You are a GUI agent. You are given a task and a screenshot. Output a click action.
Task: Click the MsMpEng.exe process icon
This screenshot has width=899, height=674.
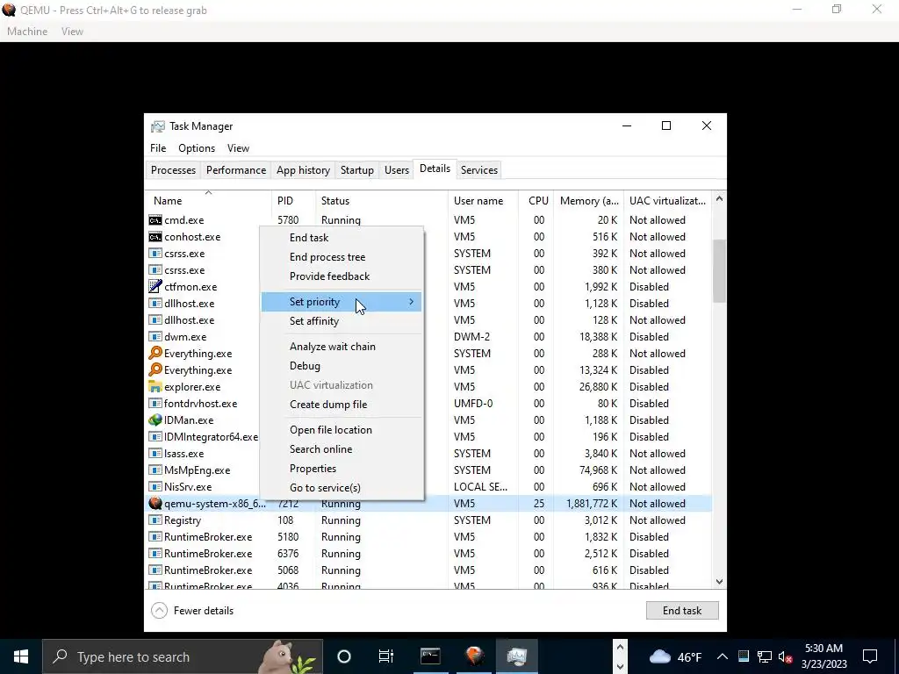(155, 470)
